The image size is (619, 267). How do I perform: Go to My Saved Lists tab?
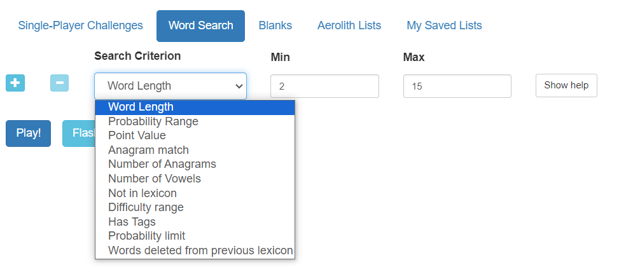pyautogui.click(x=444, y=26)
